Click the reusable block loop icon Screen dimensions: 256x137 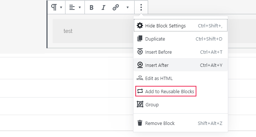[x=140, y=91]
